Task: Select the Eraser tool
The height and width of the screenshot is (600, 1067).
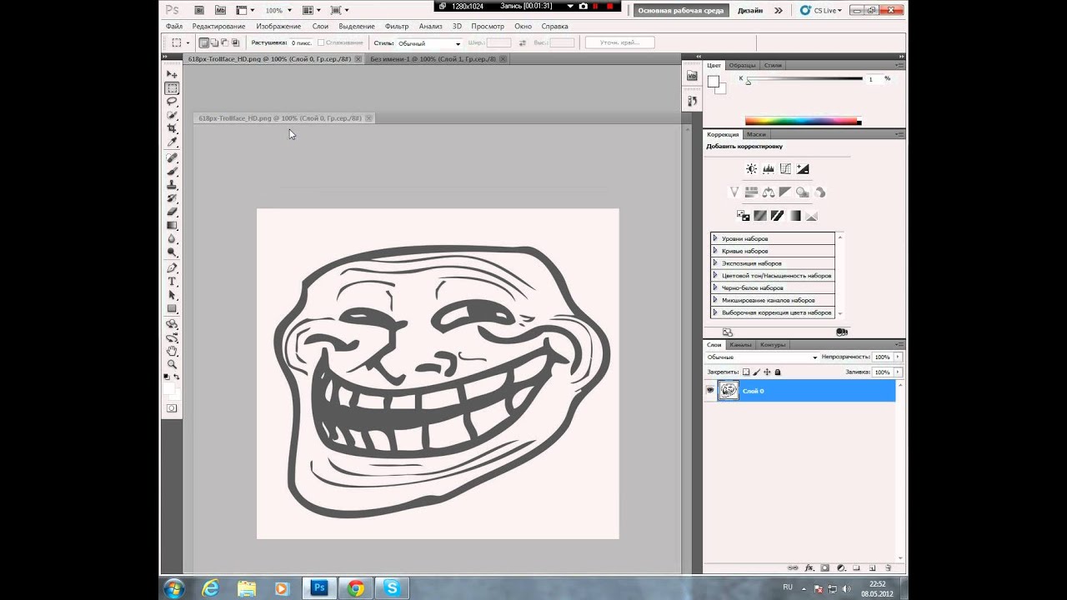Action: tap(172, 212)
